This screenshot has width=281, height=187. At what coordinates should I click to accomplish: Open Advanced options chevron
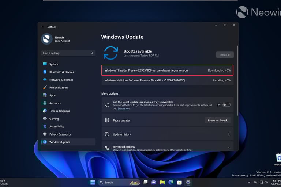229,148
